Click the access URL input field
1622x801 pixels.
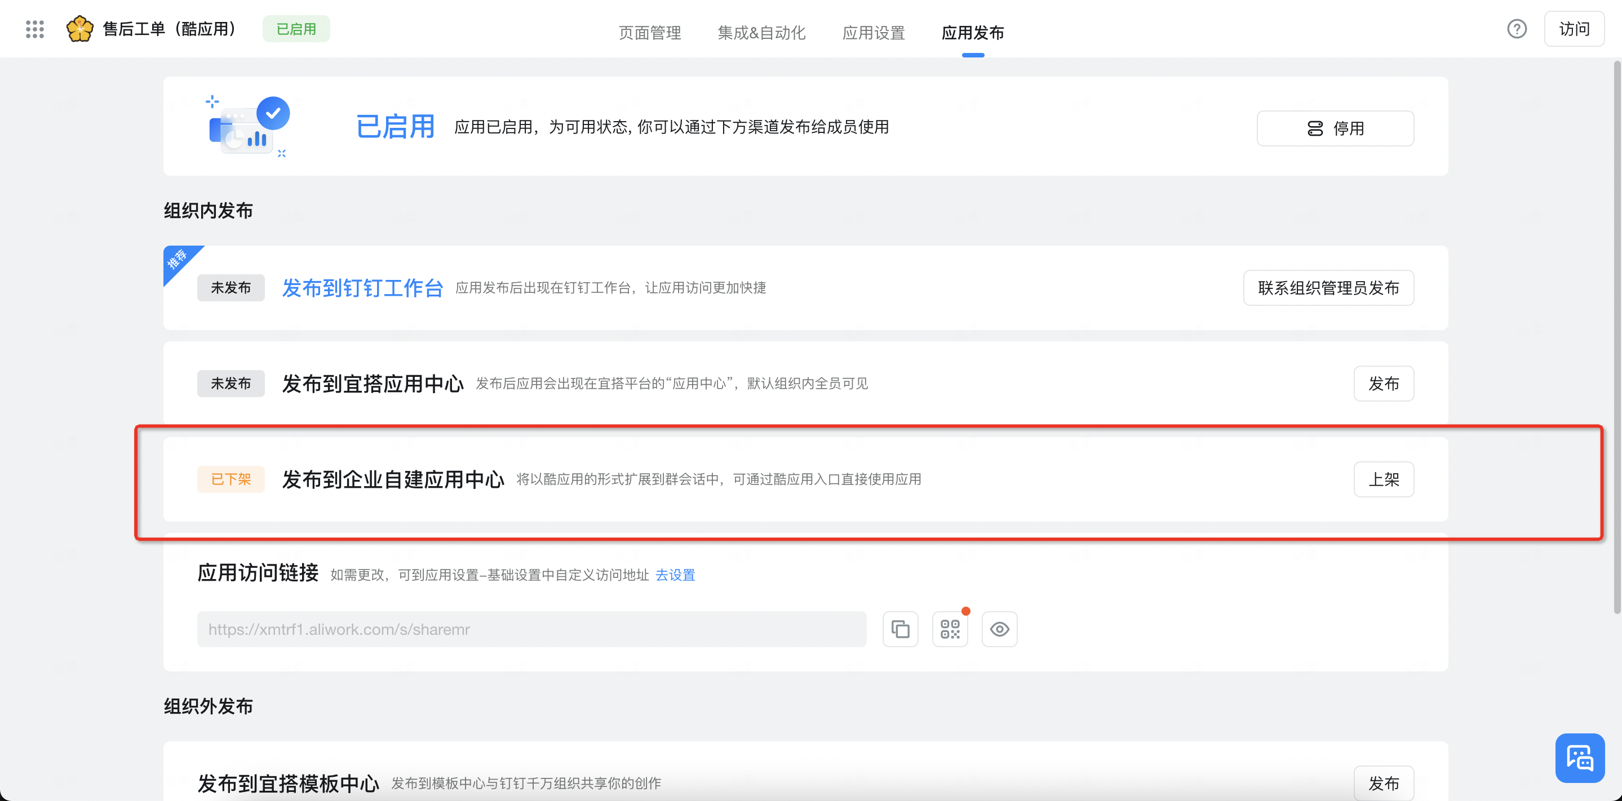tap(531, 629)
